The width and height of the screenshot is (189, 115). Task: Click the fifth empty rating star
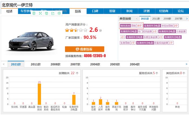[85, 30]
